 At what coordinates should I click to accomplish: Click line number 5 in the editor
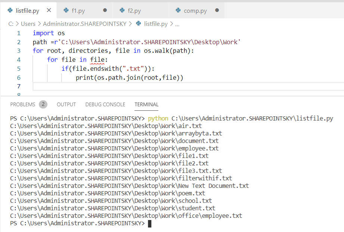pyautogui.click(x=19, y=68)
